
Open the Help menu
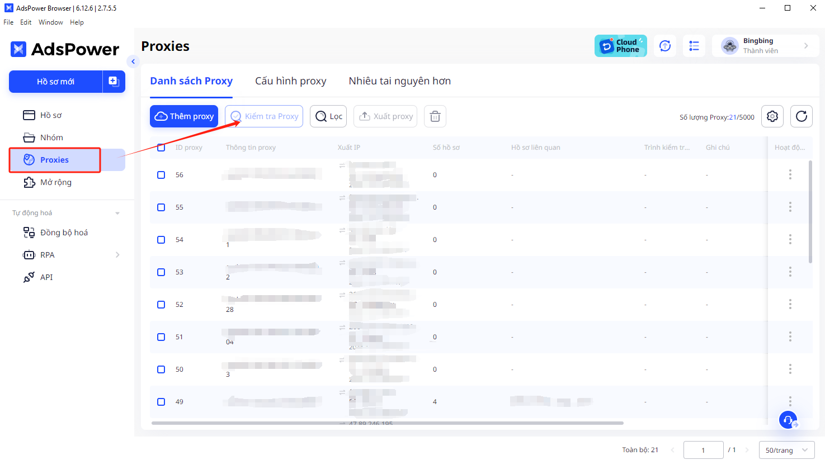click(77, 22)
